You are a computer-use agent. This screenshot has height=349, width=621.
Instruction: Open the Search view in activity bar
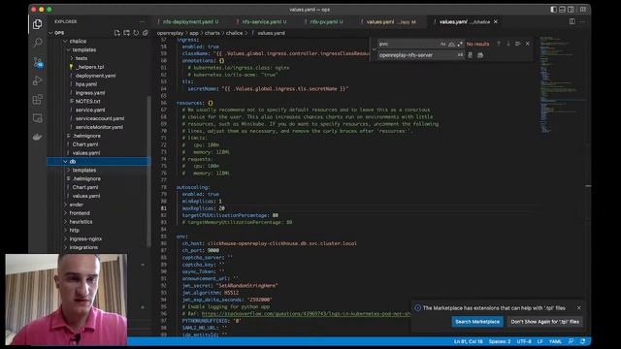pyautogui.click(x=38, y=43)
